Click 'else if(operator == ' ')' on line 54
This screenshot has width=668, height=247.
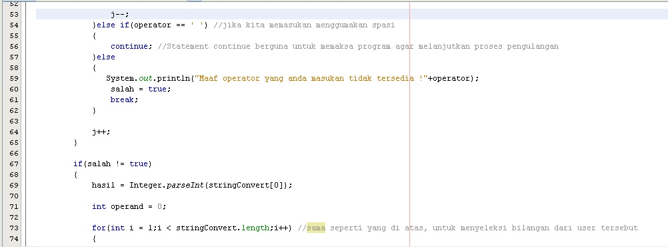pos(153,25)
